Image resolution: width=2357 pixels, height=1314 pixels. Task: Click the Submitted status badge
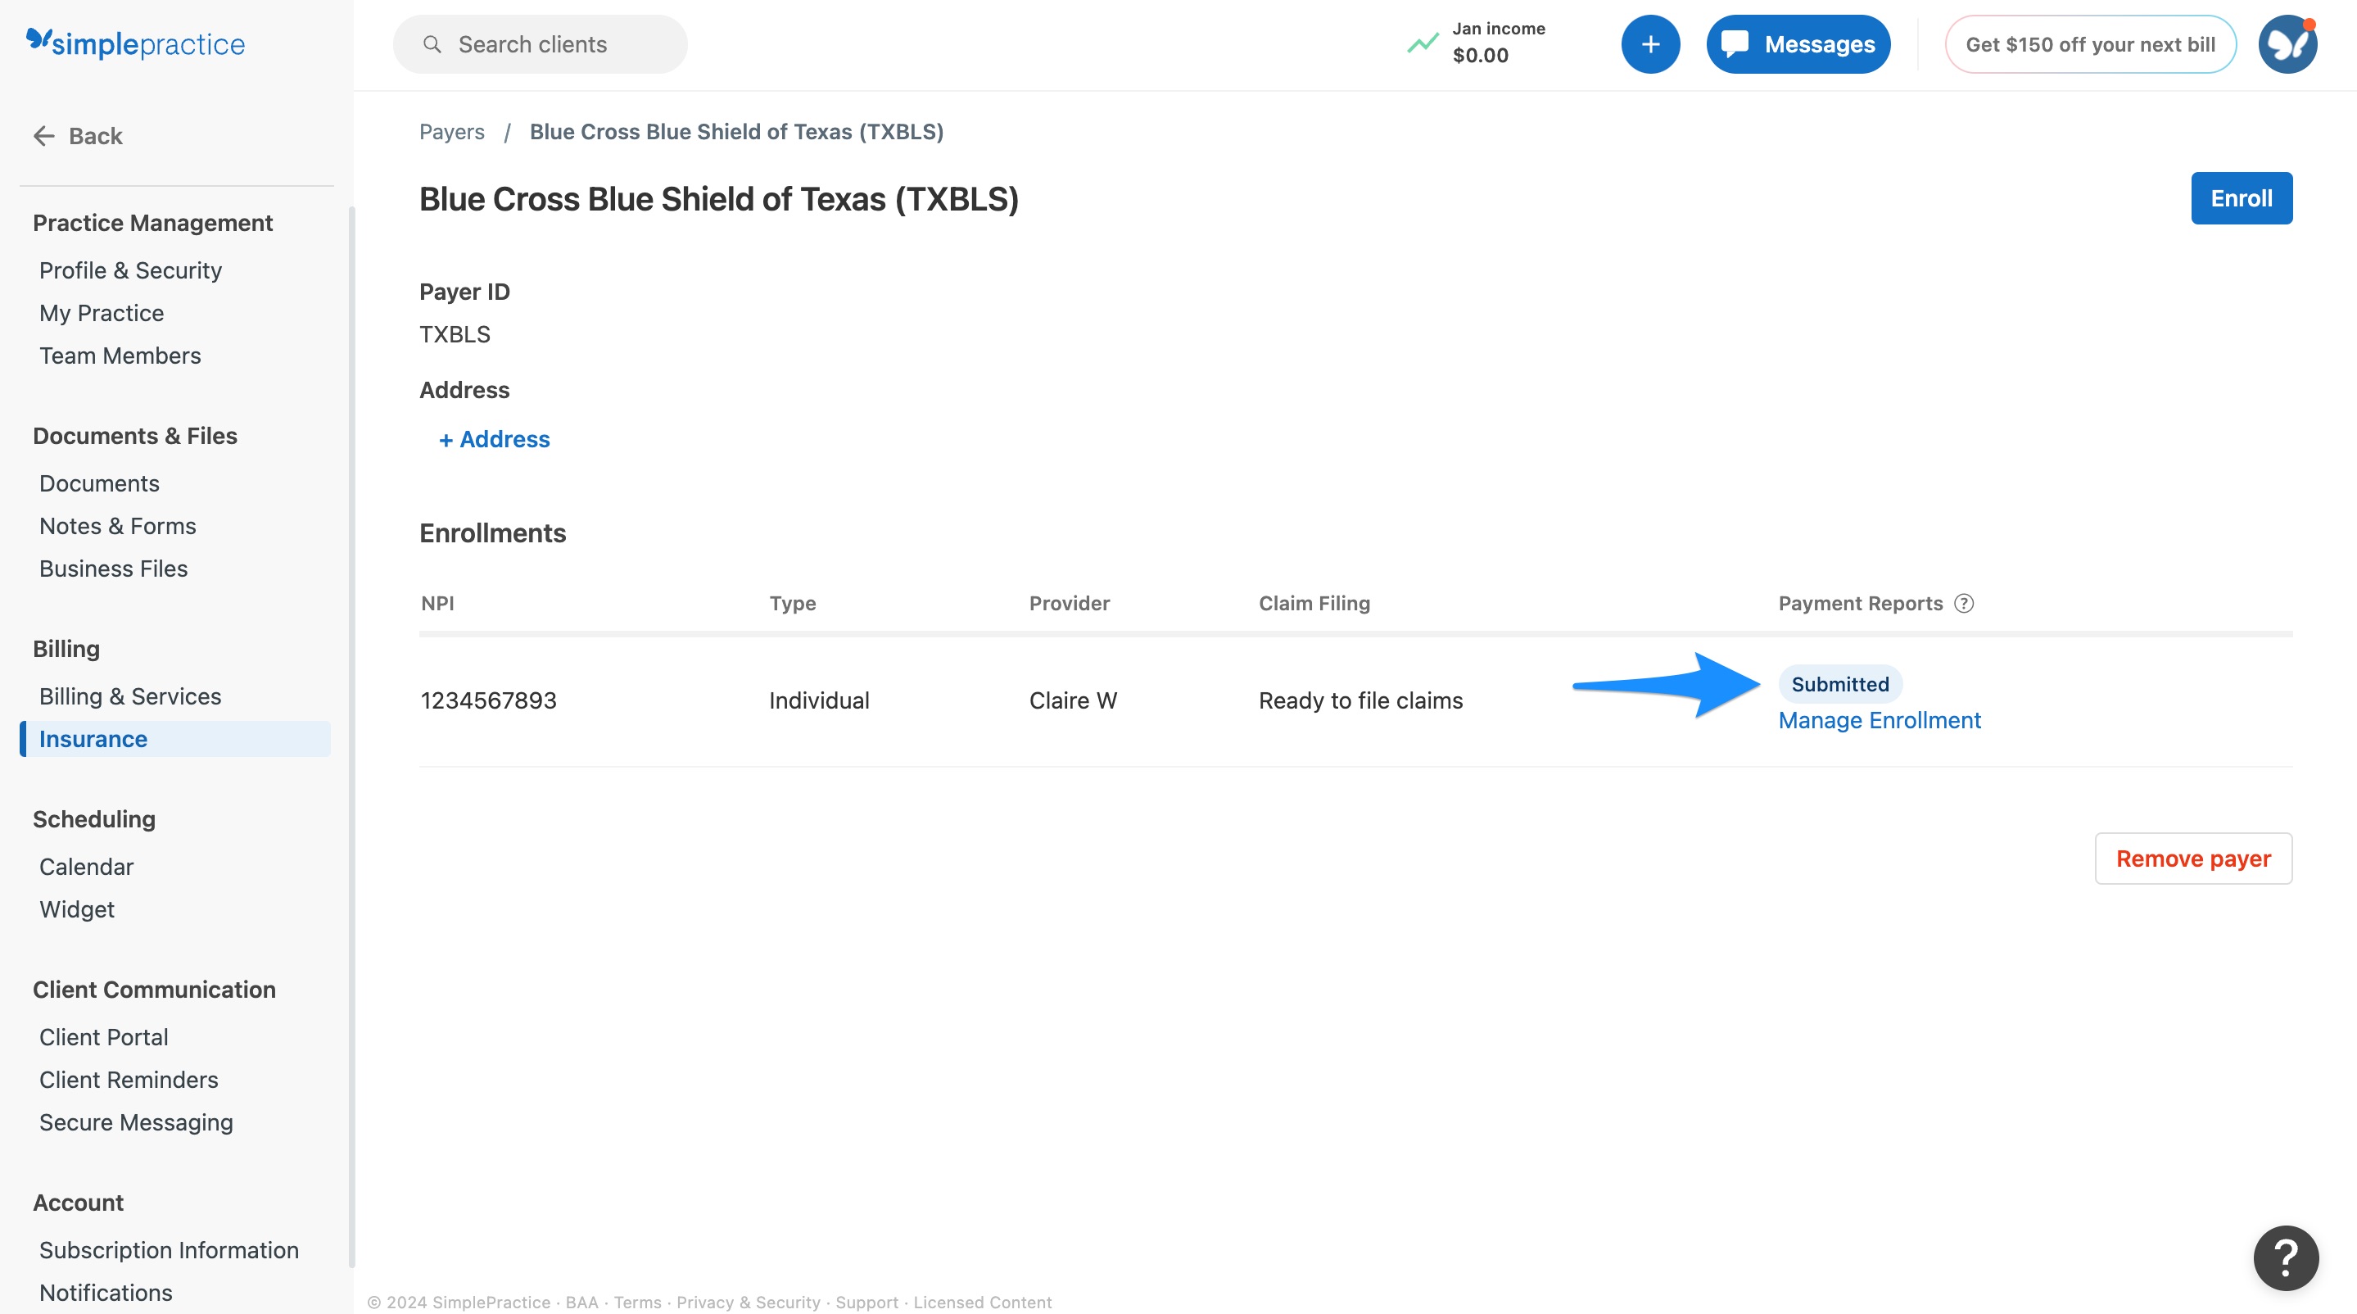click(1840, 683)
